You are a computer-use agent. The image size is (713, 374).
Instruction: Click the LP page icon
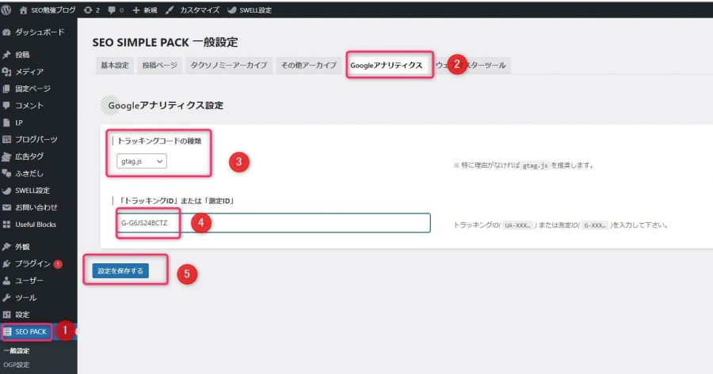coord(6,123)
